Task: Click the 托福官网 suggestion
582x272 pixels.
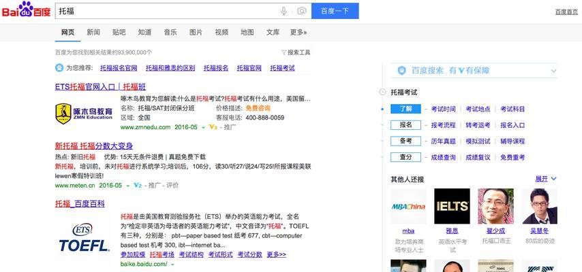Action: click(x=249, y=68)
